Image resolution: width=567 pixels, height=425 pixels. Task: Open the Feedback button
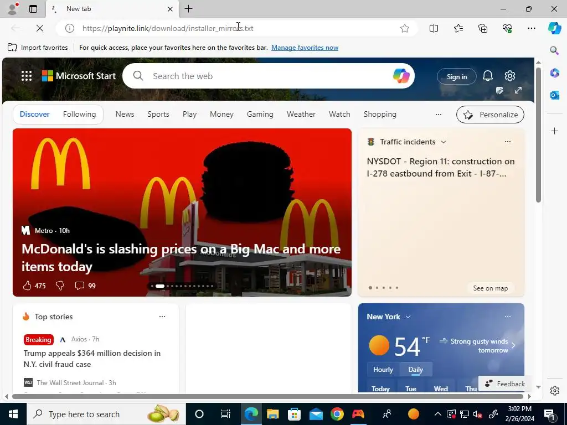505,384
